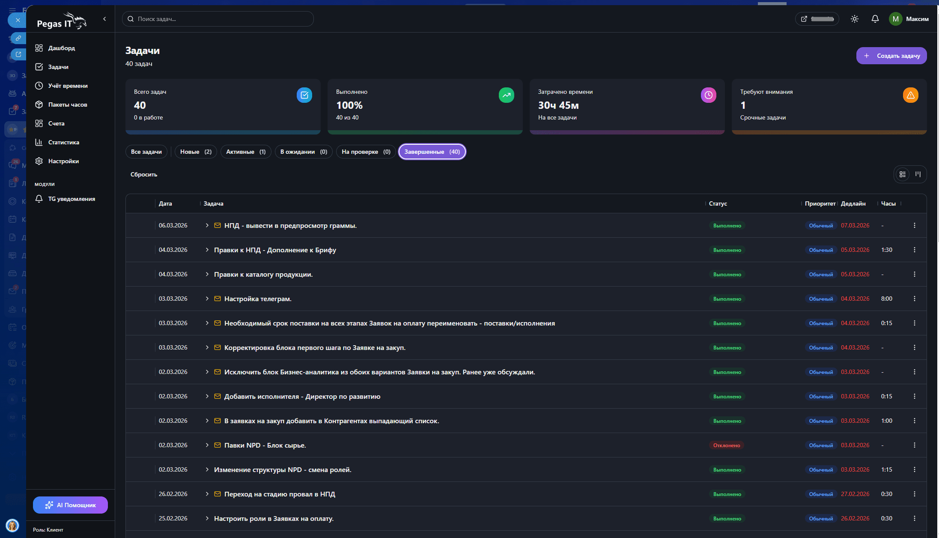The width and height of the screenshot is (939, 538).
Task: Open actions menu for Настройка телеграм task
Action: pos(914,299)
